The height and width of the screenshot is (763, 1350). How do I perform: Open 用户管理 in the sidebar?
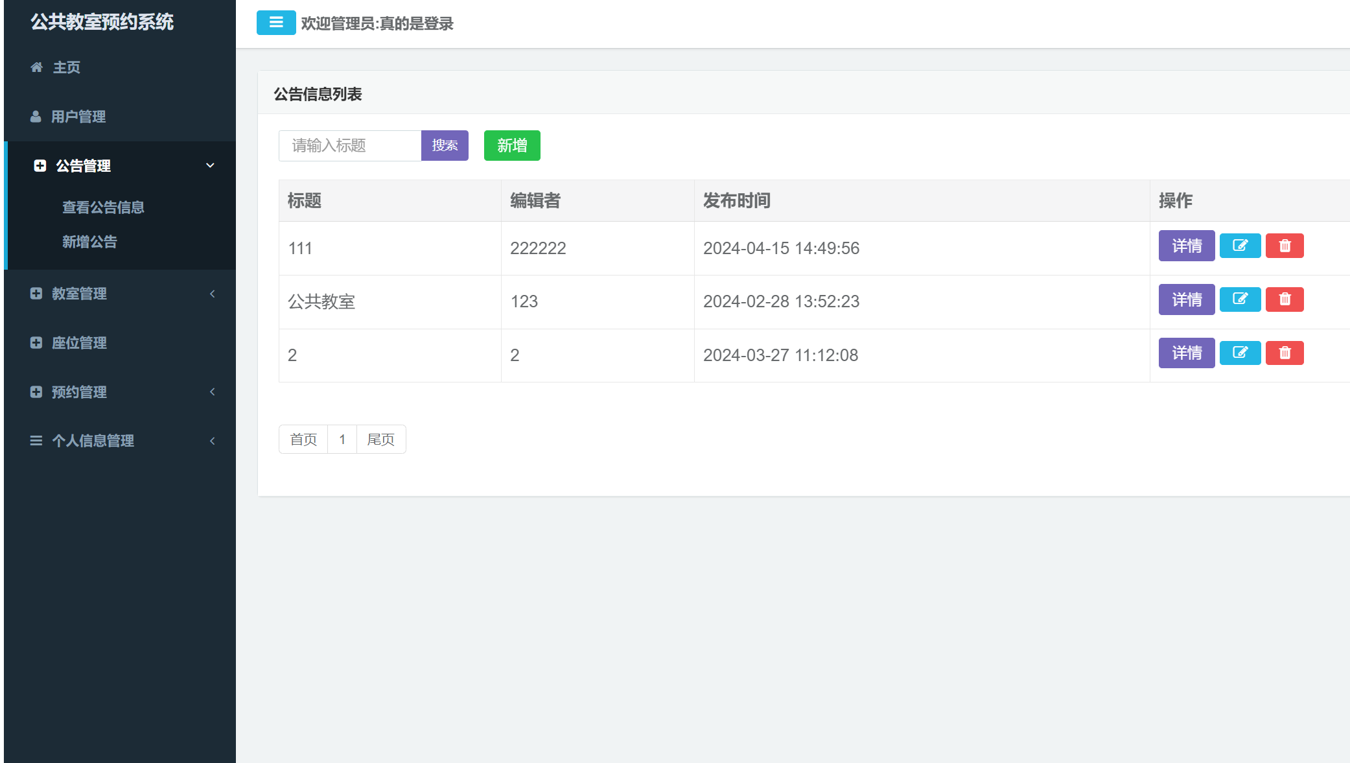pos(78,117)
